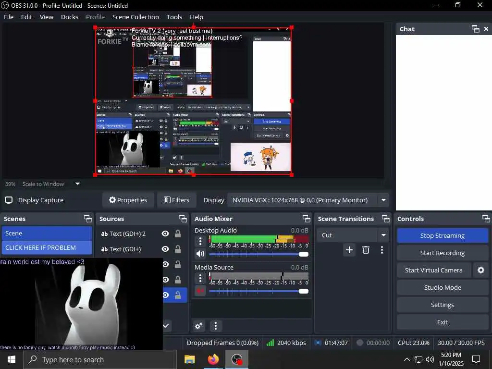Lock the Text (GDI+) source
Image resolution: width=492 pixels, height=369 pixels.
pos(178,249)
